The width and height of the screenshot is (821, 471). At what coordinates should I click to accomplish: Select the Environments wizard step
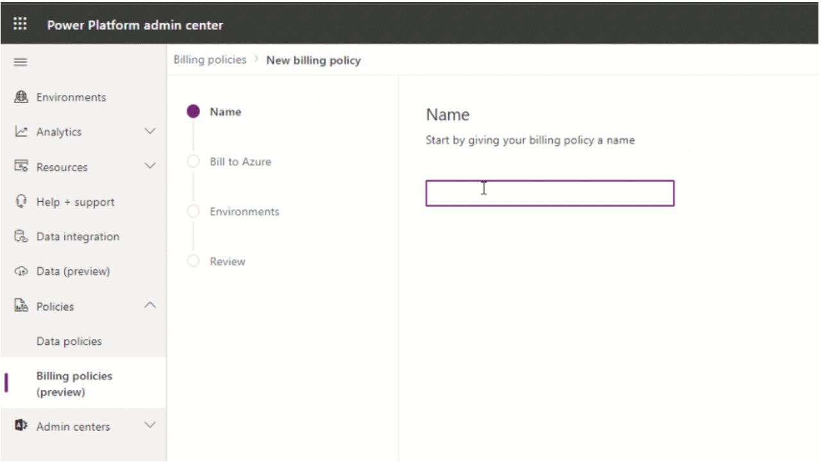(244, 211)
